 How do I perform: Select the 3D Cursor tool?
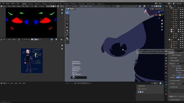[67, 16]
